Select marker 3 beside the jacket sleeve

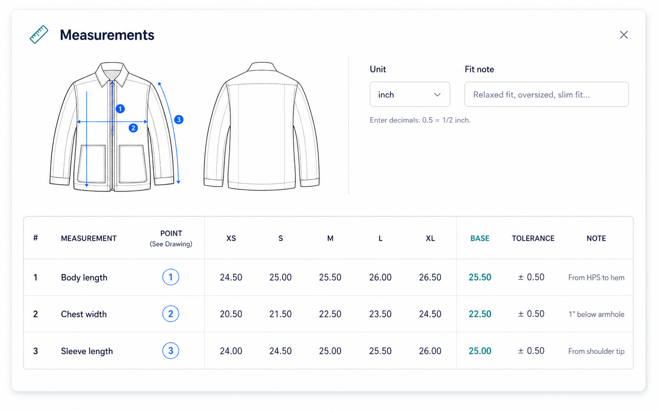click(x=179, y=120)
